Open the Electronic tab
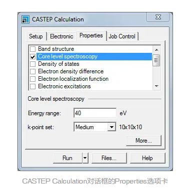The height and width of the screenshot is (192, 191). click(x=61, y=36)
